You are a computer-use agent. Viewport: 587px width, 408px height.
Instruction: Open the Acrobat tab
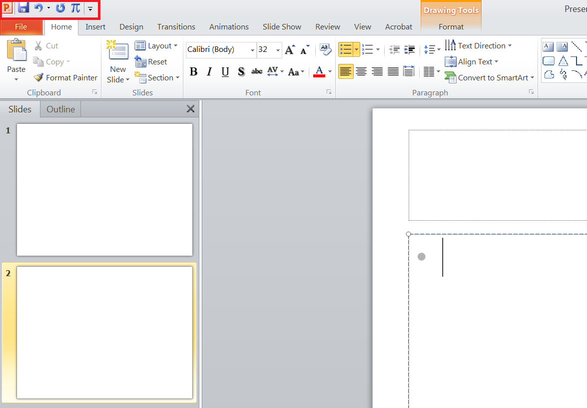[398, 27]
